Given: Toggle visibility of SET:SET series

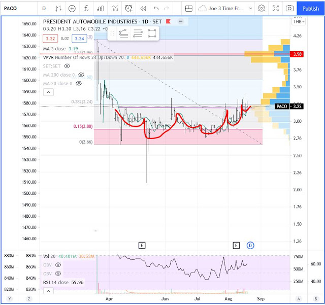Looking at the screenshot, I should [67, 66].
